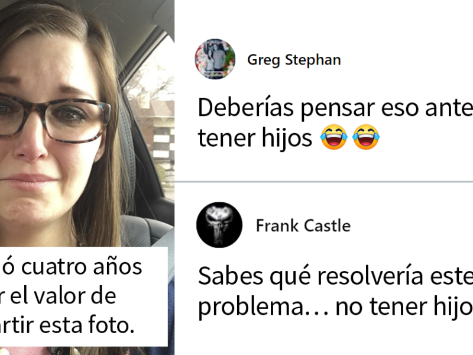Select the first laughing-crying emoji
Screen dimensions: 473x355
tap(333, 137)
